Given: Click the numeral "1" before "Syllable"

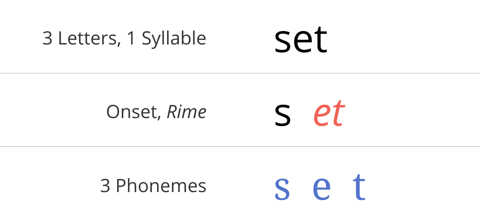Looking at the screenshot, I should pos(131,39).
